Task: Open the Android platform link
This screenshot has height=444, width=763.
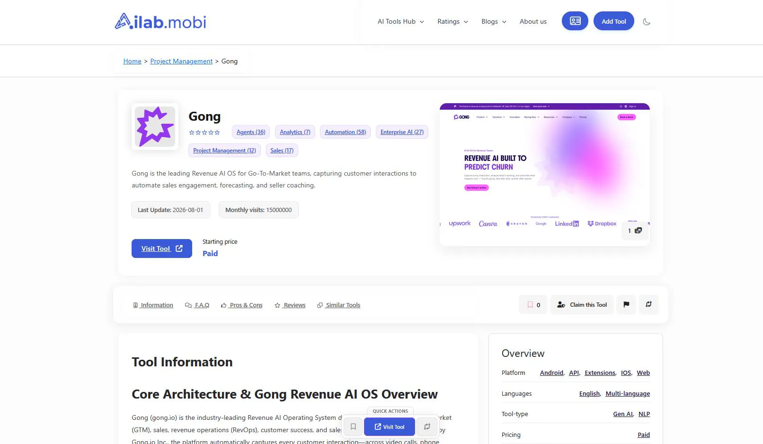Action: pyautogui.click(x=552, y=373)
